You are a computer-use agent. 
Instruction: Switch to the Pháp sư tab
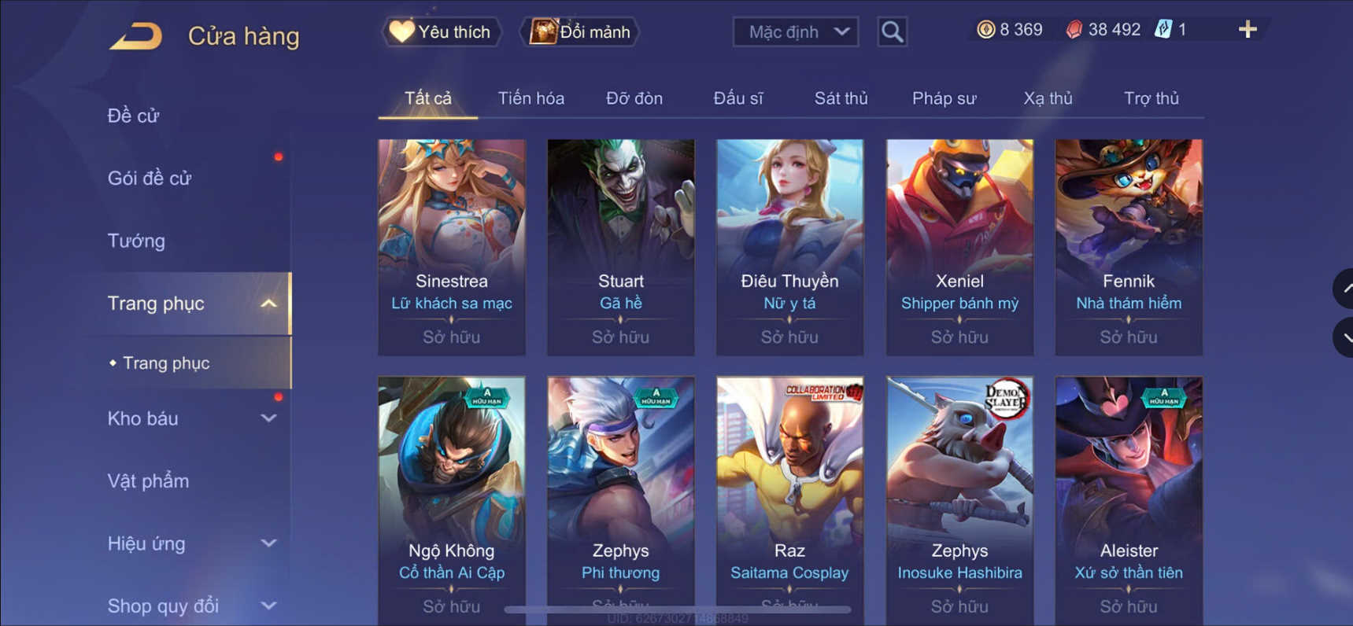[944, 98]
